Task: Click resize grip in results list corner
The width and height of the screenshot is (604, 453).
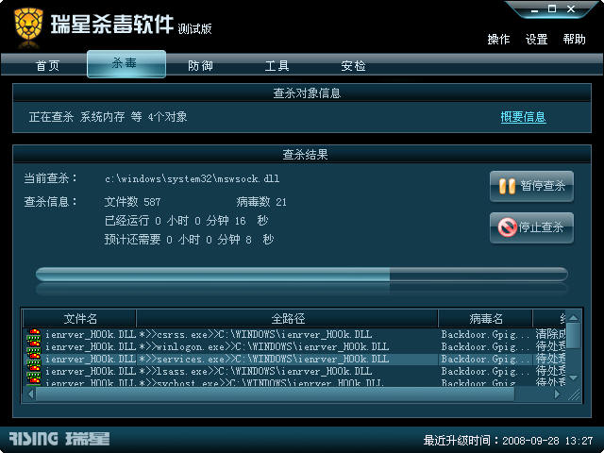Action: tap(574, 394)
